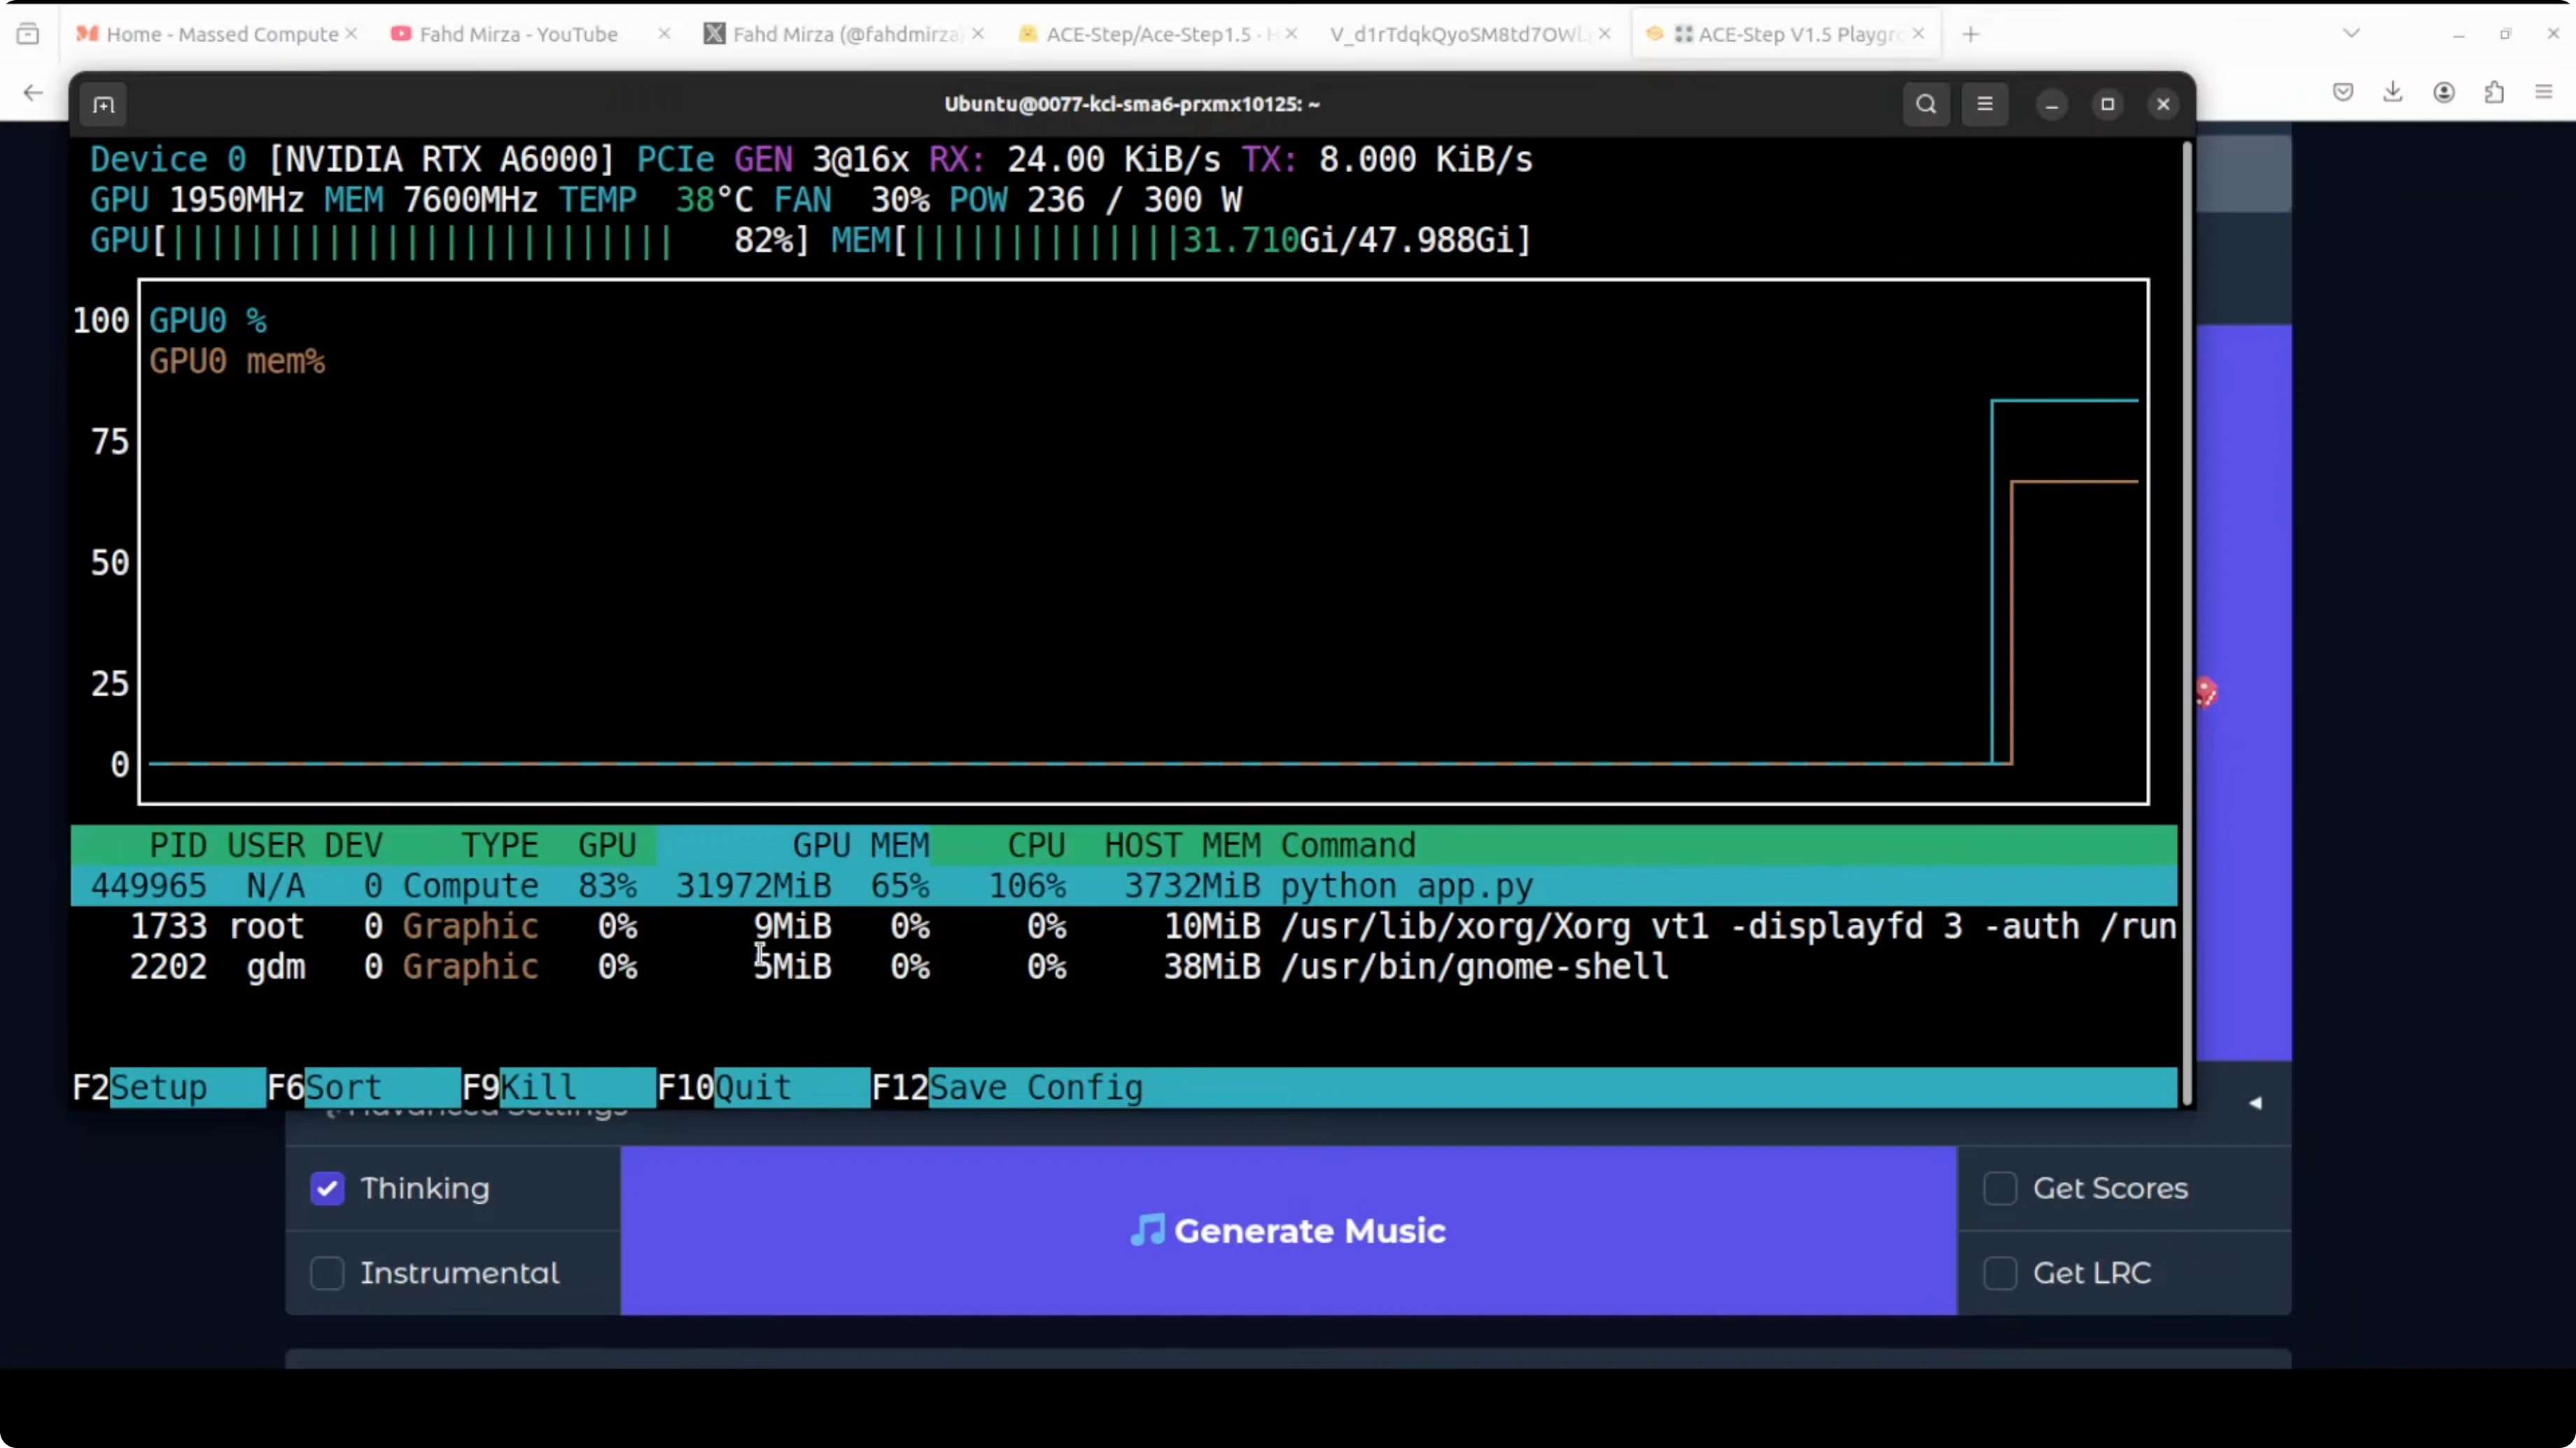Open the browser extensions puzzle icon
Viewport: 2576px width, 1448px height.
(2494, 93)
